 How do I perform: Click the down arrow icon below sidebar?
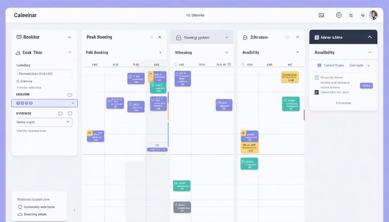click(x=74, y=210)
